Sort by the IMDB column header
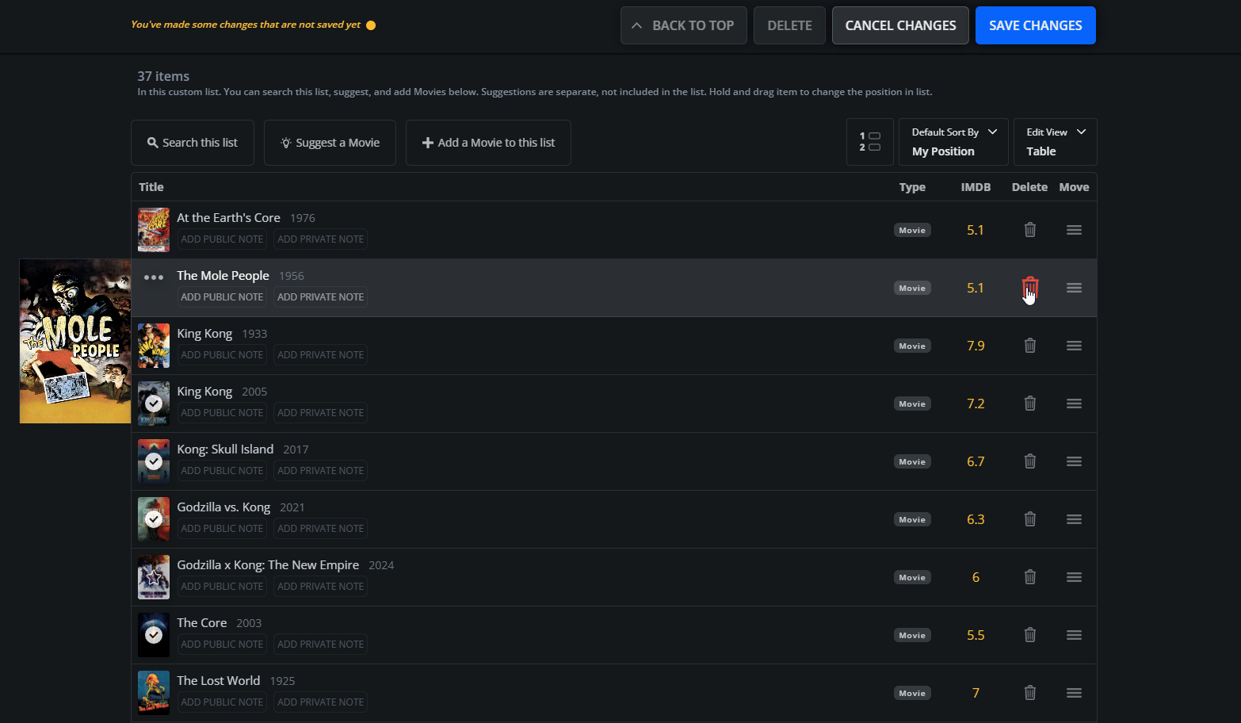Screen dimensions: 1241x723 coord(976,187)
